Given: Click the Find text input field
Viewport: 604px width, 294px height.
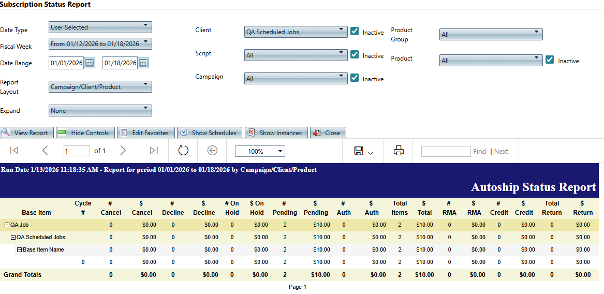Looking at the screenshot, I should [x=446, y=151].
